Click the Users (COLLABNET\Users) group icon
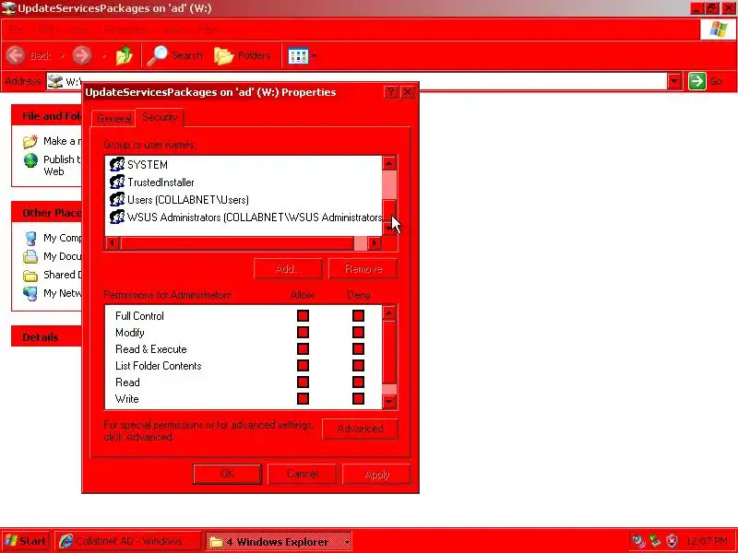Image resolution: width=738 pixels, height=553 pixels. point(117,199)
